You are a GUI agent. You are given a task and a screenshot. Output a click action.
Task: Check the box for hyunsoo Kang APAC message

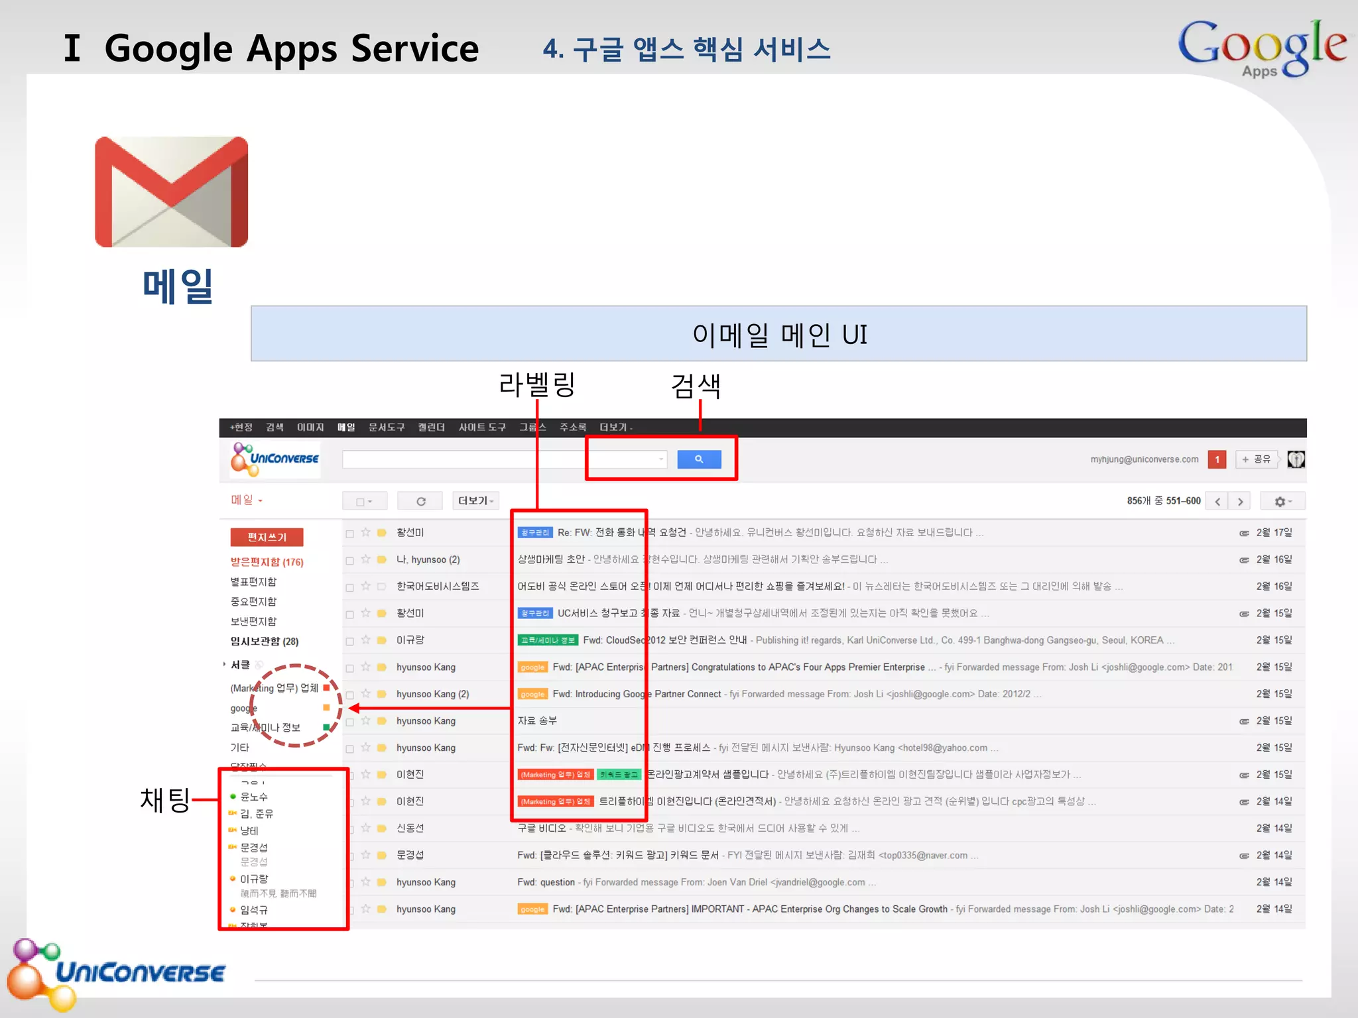click(x=349, y=668)
